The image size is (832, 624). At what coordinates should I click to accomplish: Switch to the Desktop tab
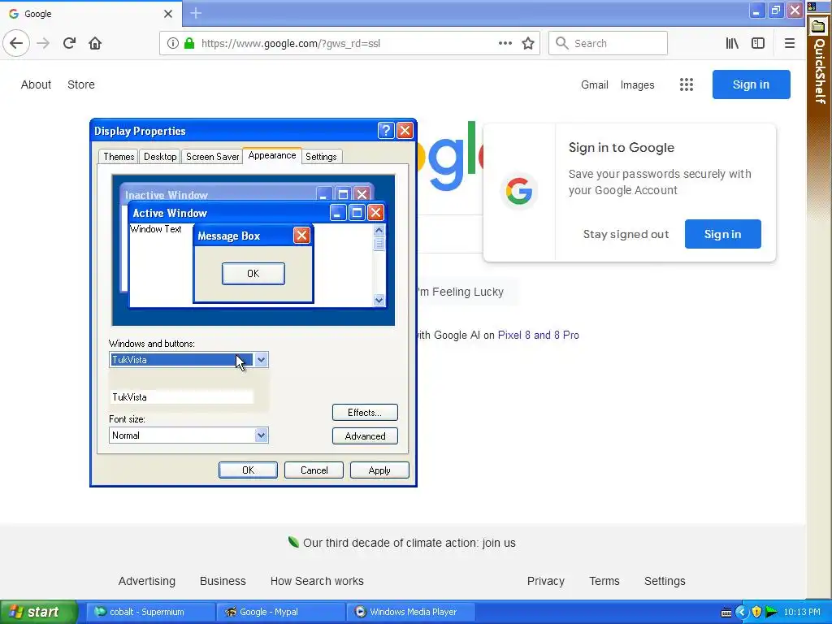160,157
